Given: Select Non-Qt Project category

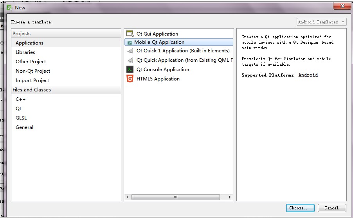Looking at the screenshot, I should point(66,71).
